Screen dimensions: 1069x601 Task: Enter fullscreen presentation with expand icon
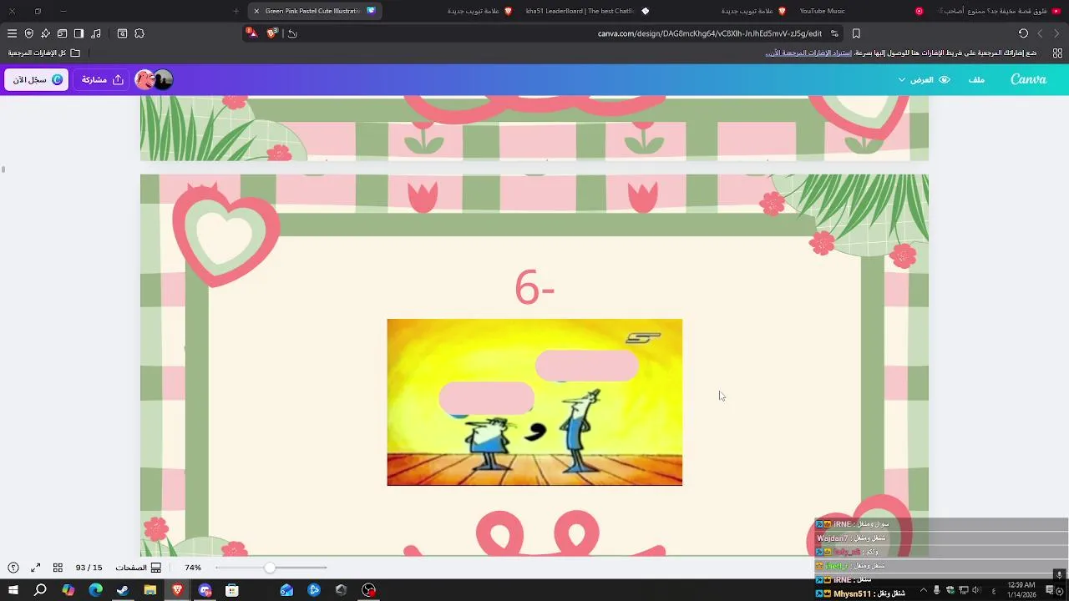click(x=36, y=568)
